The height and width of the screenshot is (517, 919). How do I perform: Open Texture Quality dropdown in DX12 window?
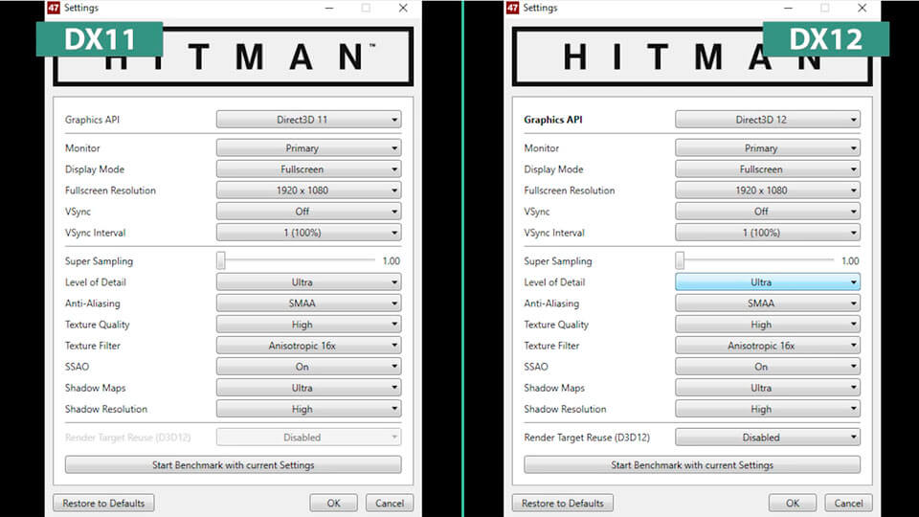[768, 325]
